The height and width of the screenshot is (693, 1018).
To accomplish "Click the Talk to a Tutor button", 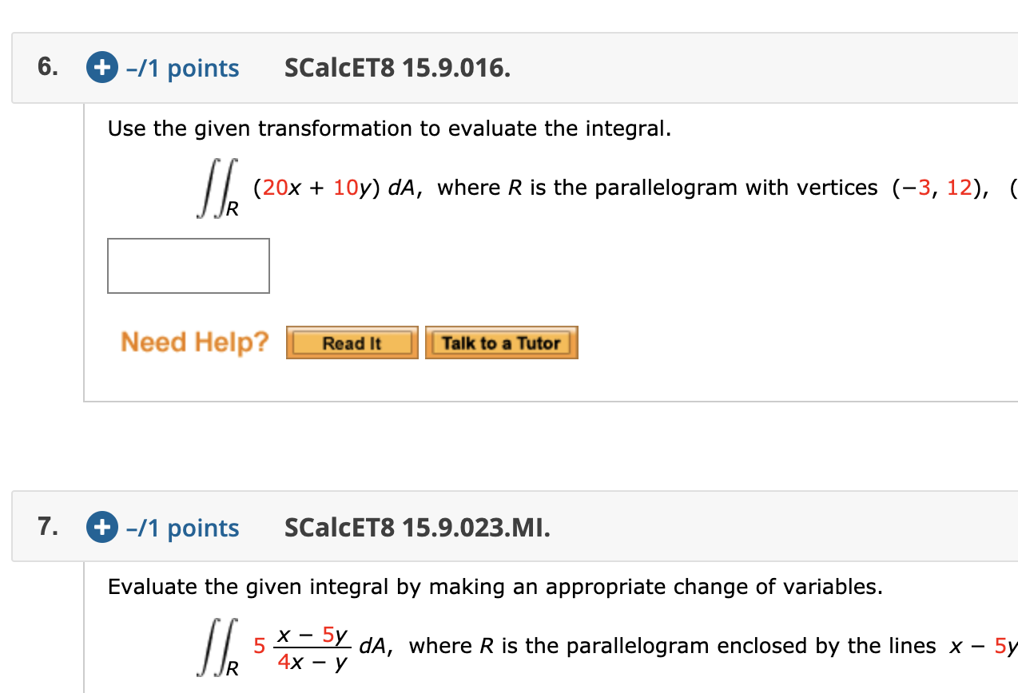I will click(501, 342).
